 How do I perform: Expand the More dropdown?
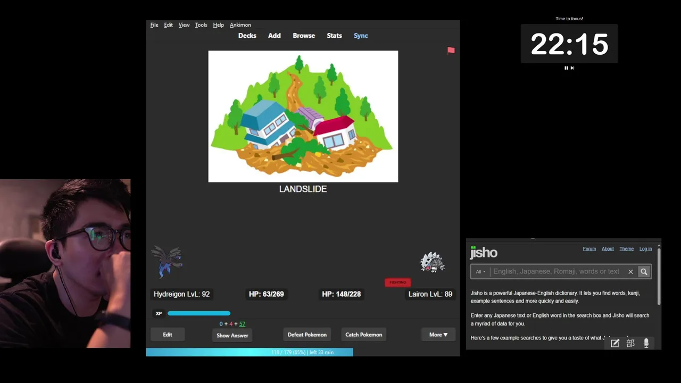[x=438, y=335]
